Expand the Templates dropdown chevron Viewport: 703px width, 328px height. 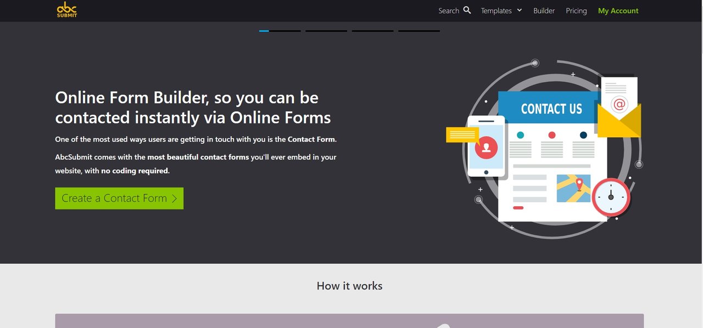519,10
